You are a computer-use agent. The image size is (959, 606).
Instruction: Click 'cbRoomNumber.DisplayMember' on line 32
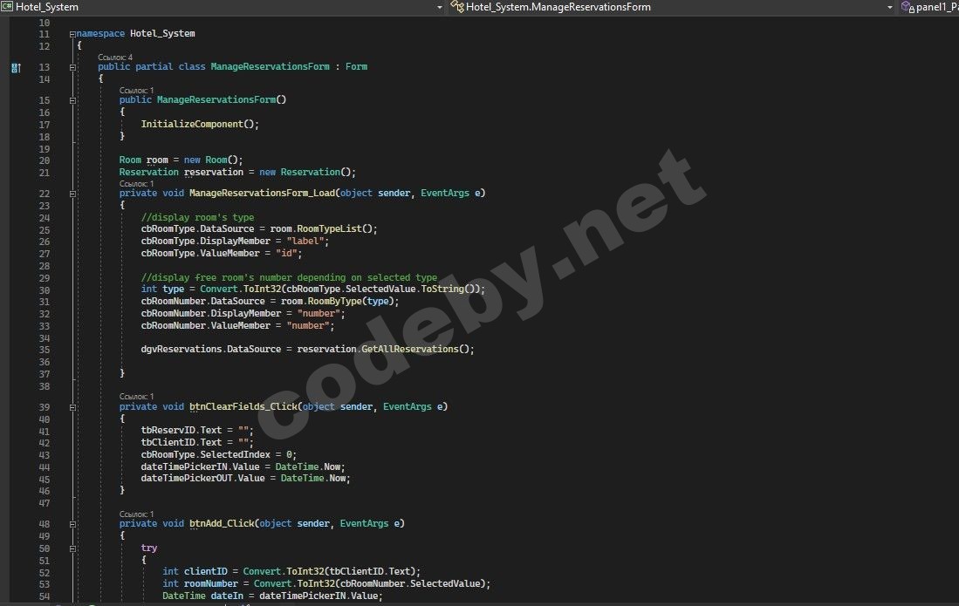(x=211, y=313)
